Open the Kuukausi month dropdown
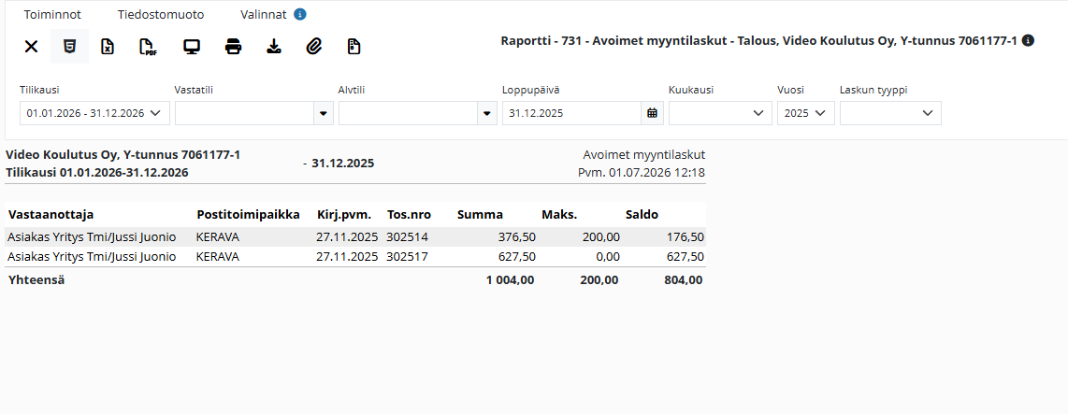The width and height of the screenshot is (1068, 414). click(721, 113)
